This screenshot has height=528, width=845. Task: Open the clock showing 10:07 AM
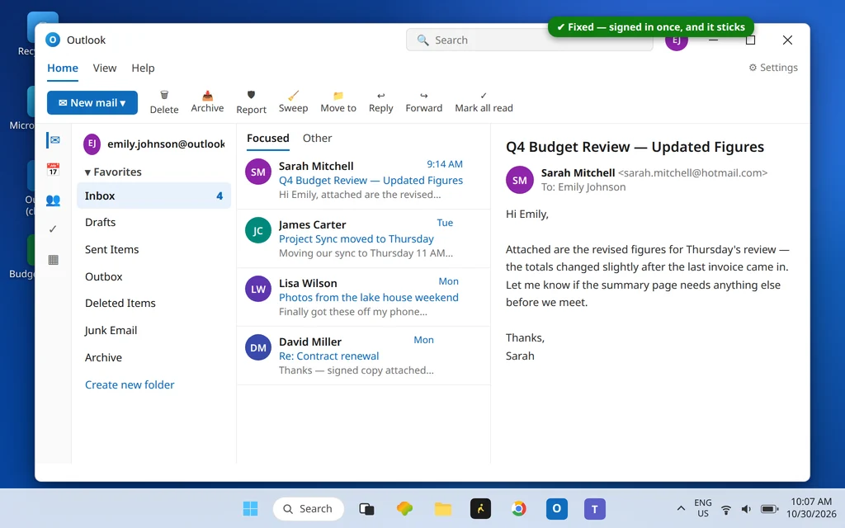point(811,507)
